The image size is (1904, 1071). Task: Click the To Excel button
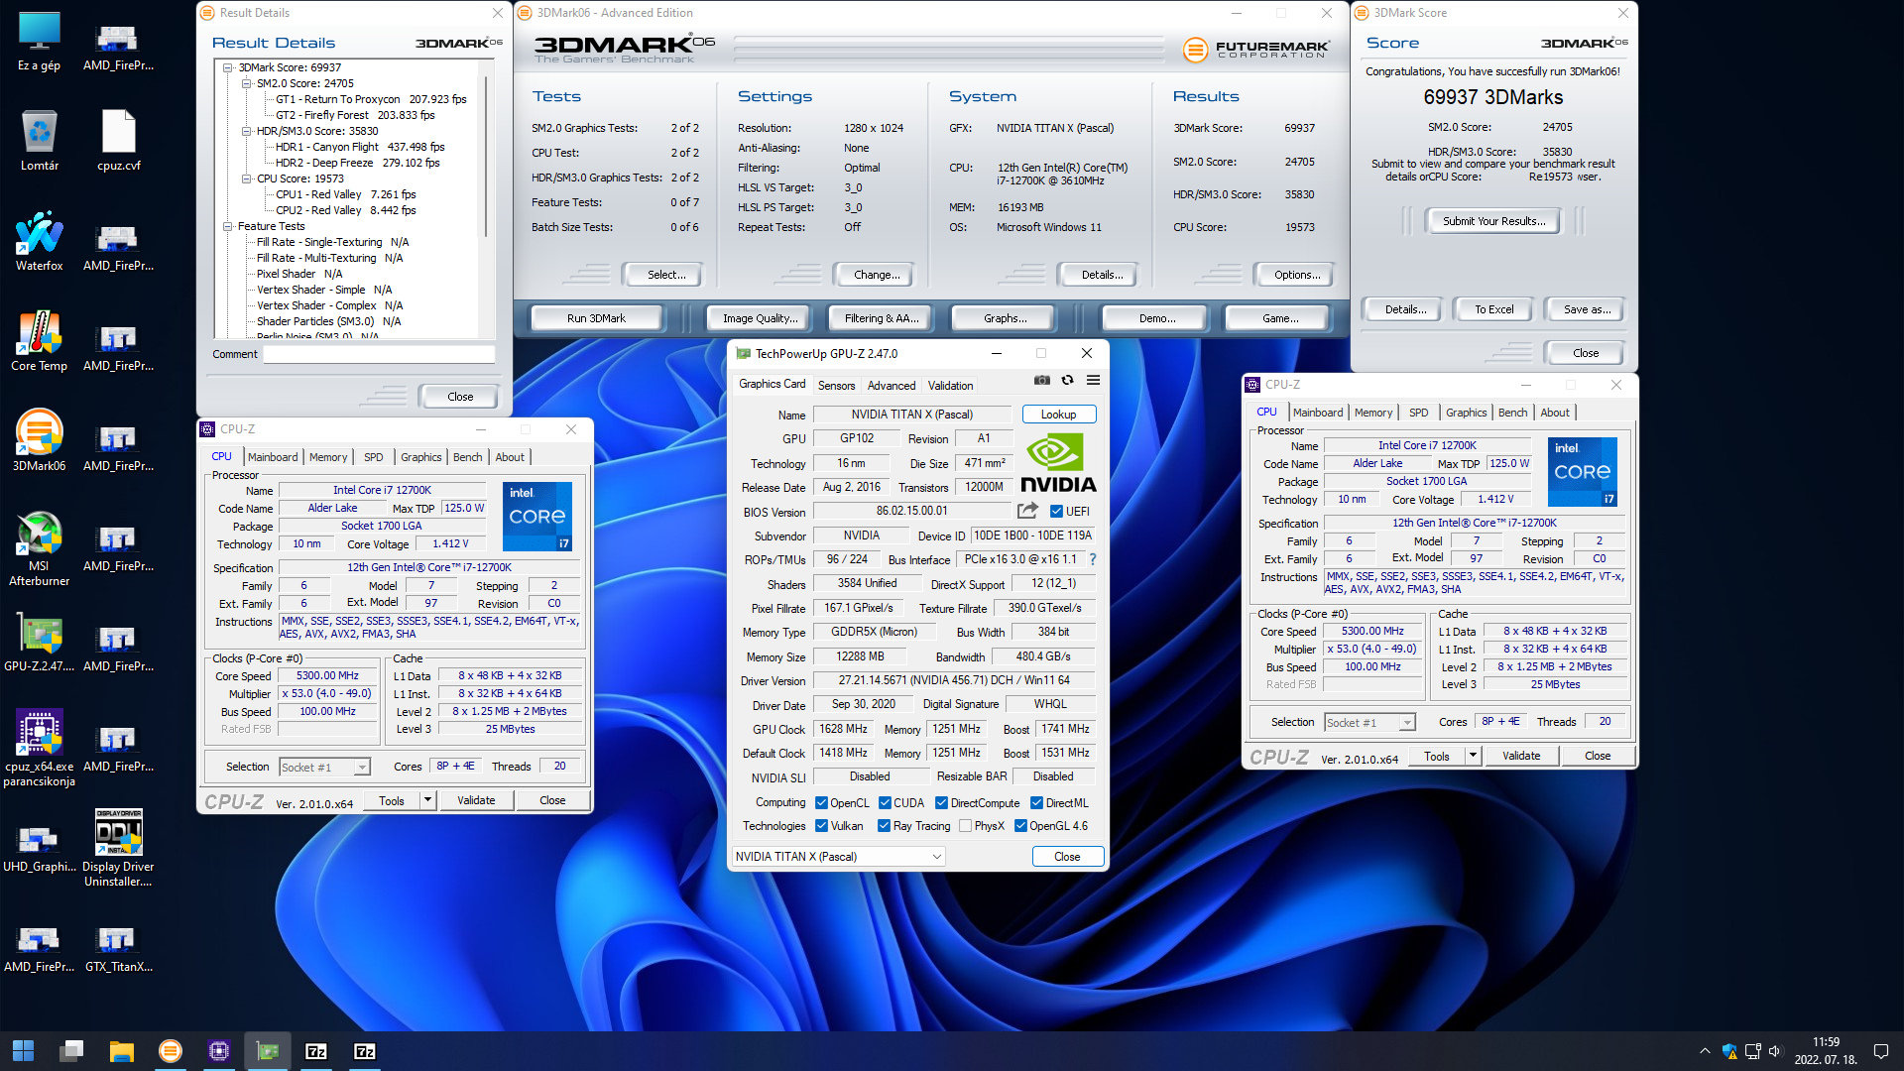[1493, 309]
